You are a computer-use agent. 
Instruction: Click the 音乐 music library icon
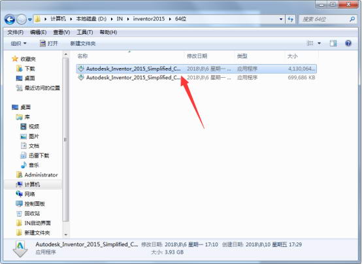click(x=24, y=165)
